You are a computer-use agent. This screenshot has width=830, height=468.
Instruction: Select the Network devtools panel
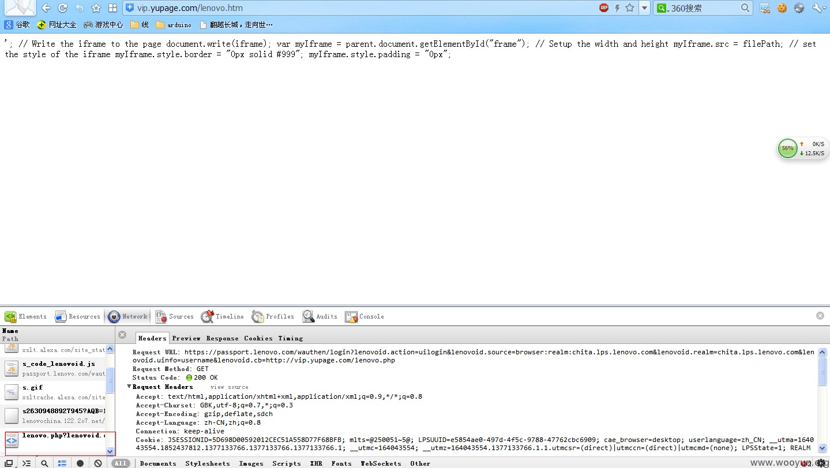pos(127,316)
